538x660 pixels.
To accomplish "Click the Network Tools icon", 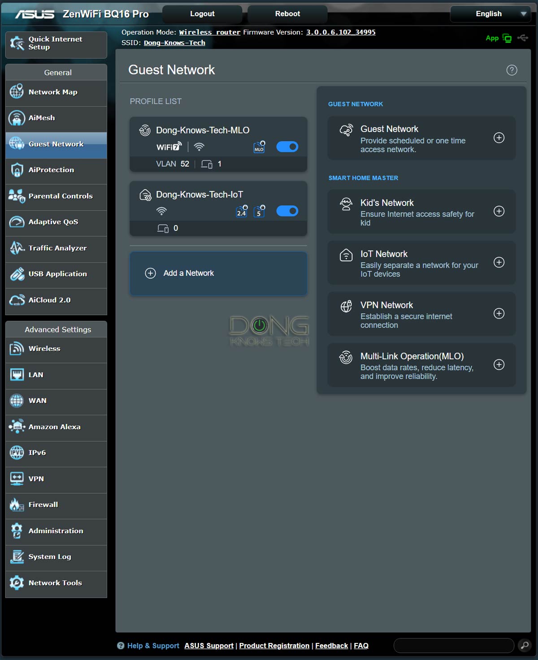I will click(17, 582).
